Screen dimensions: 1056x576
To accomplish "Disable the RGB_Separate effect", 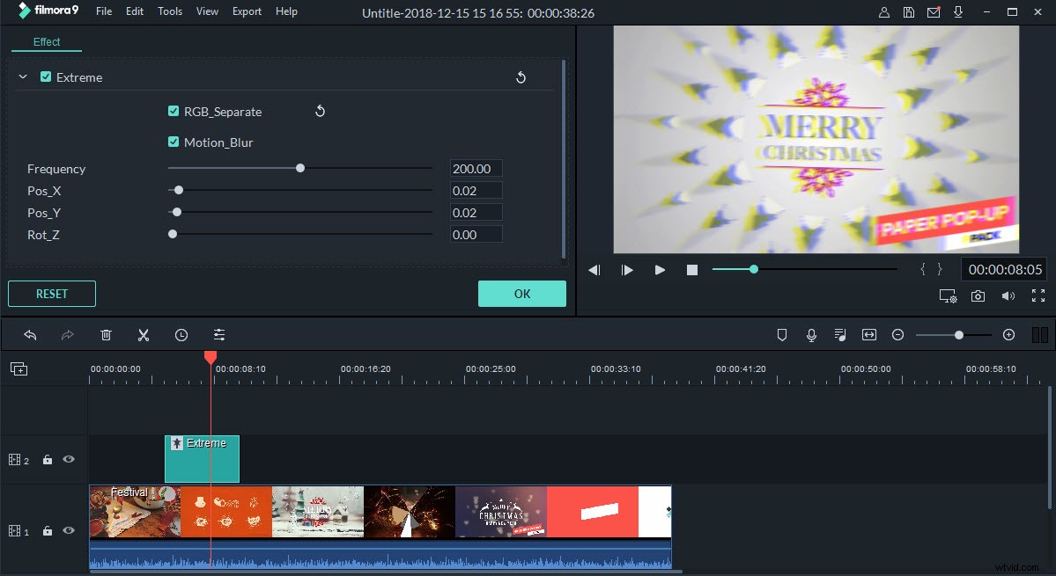I will pos(174,111).
